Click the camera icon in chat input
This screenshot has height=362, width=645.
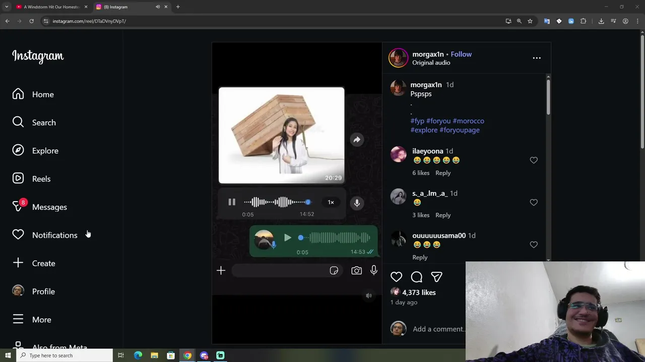tap(356, 271)
